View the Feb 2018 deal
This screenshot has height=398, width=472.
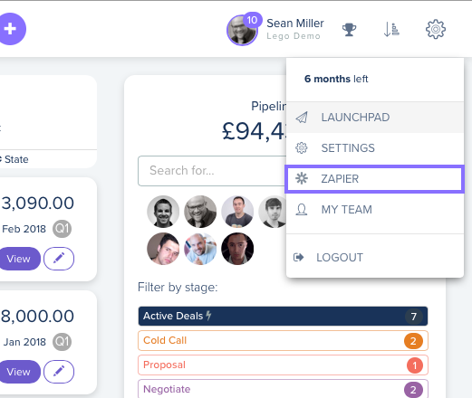(x=19, y=259)
